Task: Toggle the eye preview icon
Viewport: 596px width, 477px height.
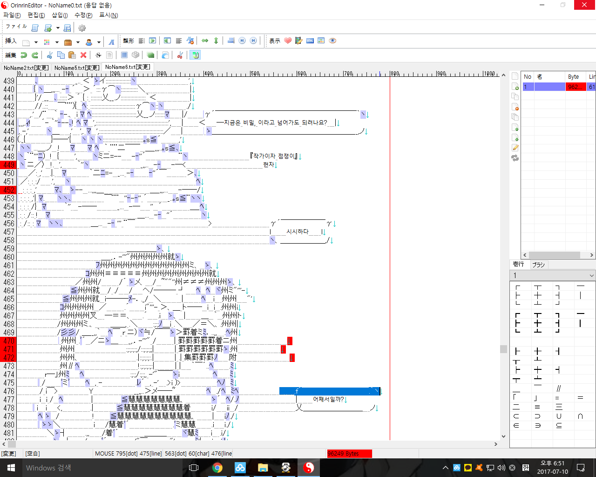Action: click(x=332, y=41)
